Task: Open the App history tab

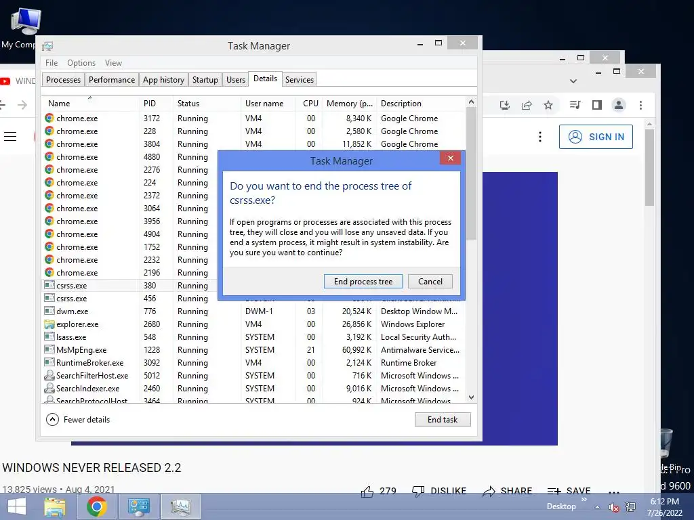Action: (163, 80)
